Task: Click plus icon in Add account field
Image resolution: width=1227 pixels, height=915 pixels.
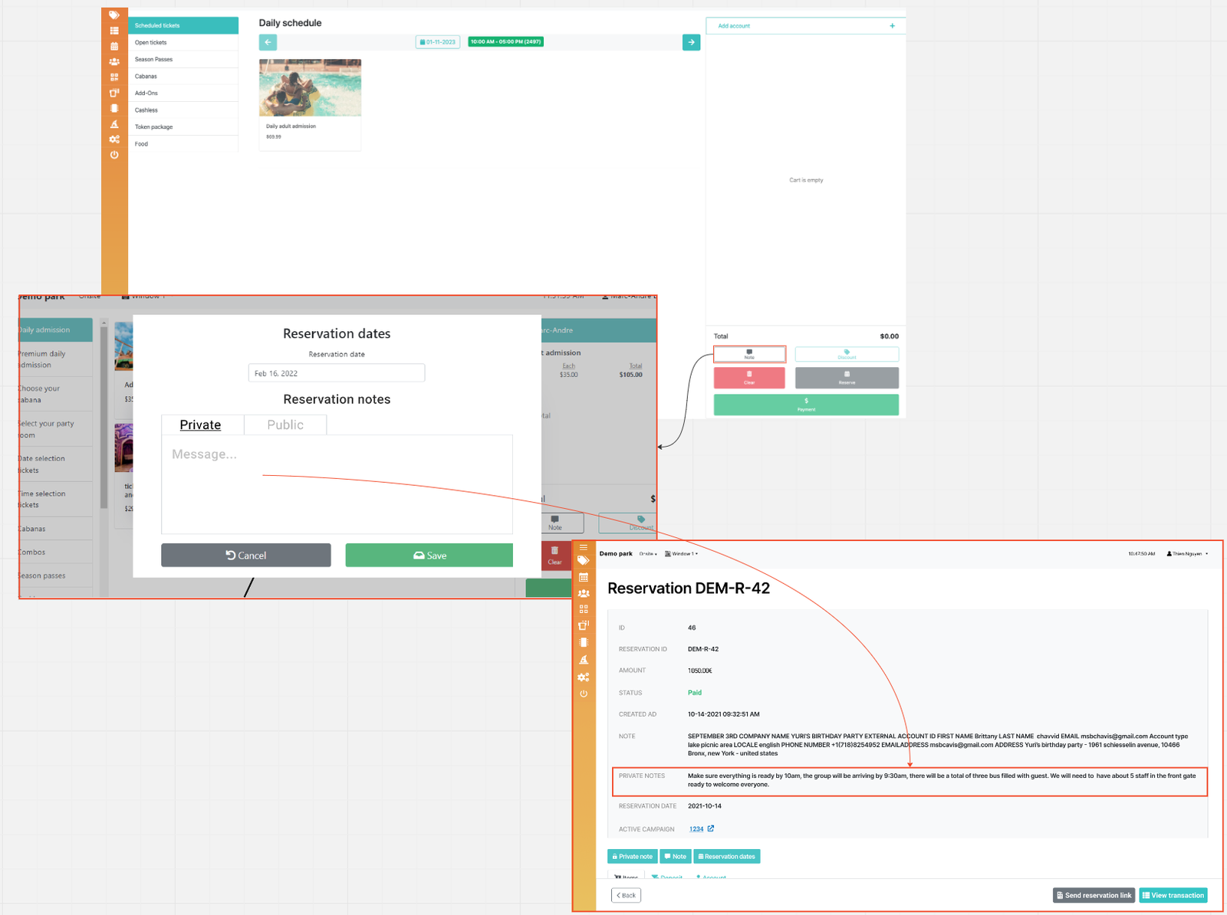Action: [892, 26]
